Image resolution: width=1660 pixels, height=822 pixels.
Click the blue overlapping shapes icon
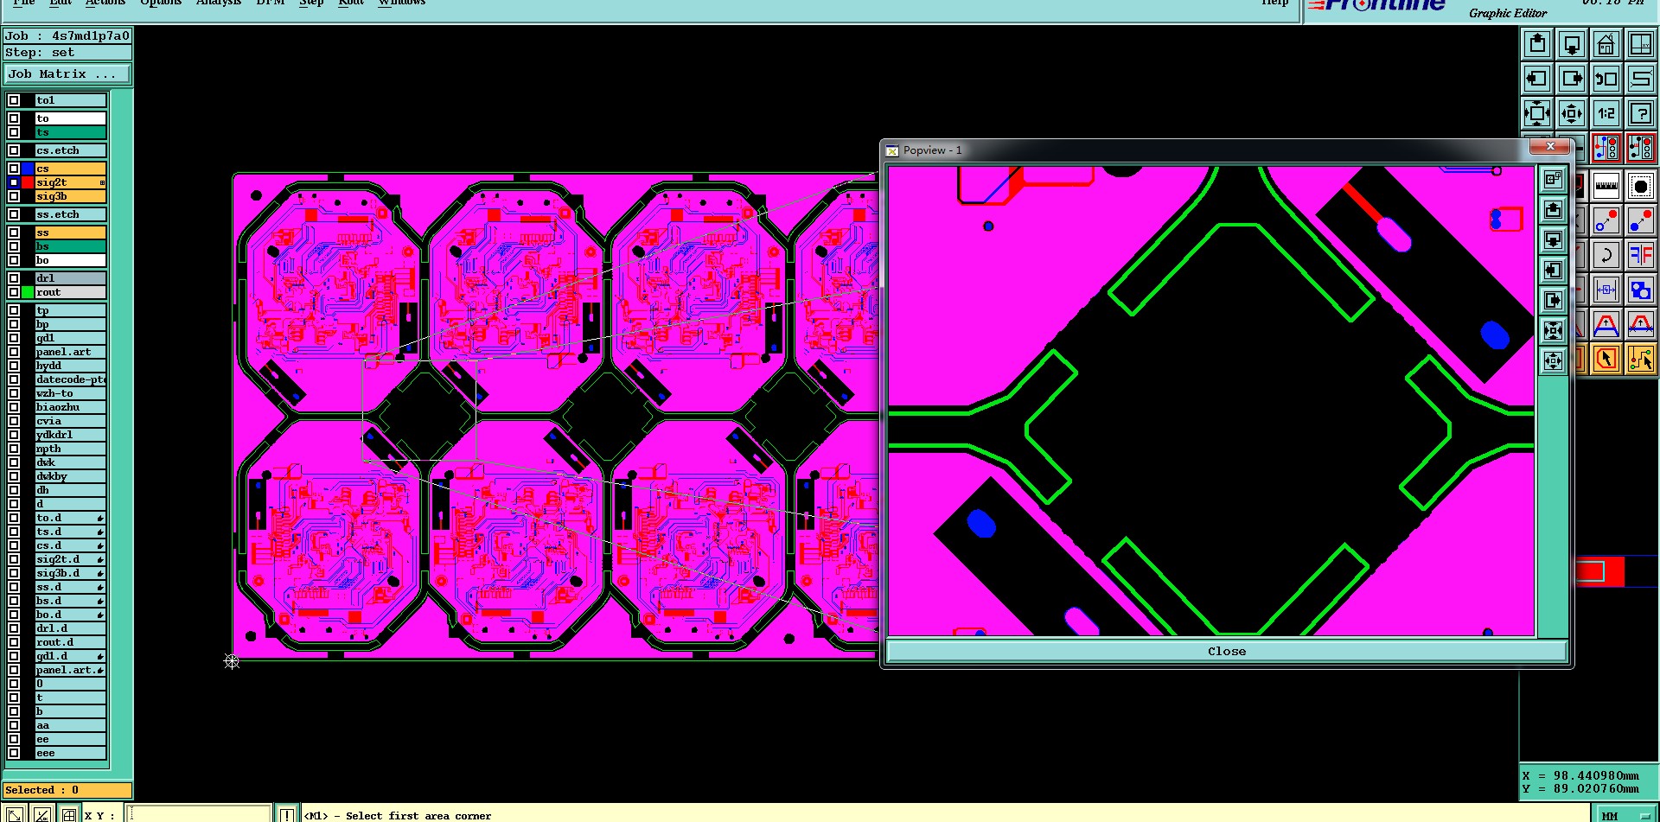point(1640,290)
